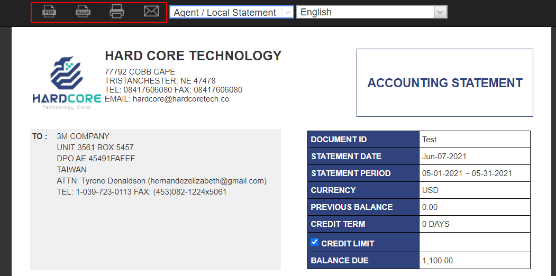This screenshot has height=276, width=556.
Task: Click the hardcore@hardcoretech.co email address
Action: click(x=180, y=99)
